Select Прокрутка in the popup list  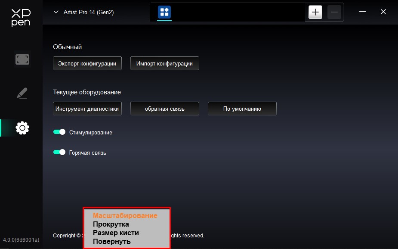(x=111, y=224)
